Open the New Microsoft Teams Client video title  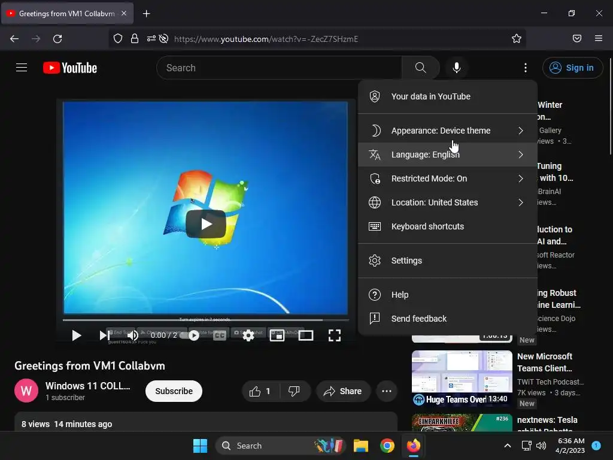545,362
